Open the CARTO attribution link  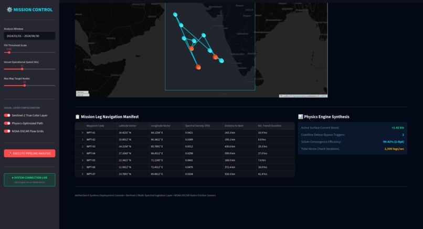[323, 96]
